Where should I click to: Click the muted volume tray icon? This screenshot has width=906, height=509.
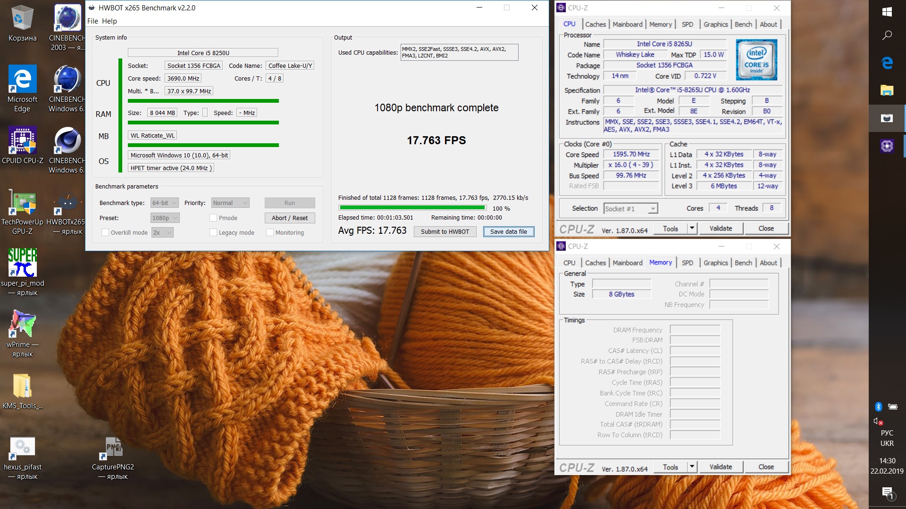pos(878,421)
